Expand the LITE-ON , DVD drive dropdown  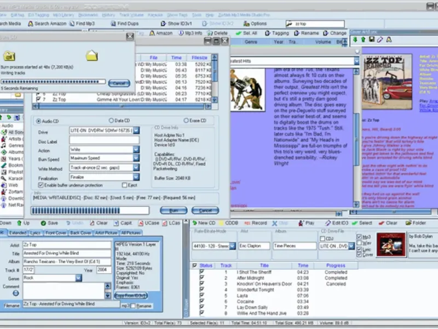click(x=351, y=246)
